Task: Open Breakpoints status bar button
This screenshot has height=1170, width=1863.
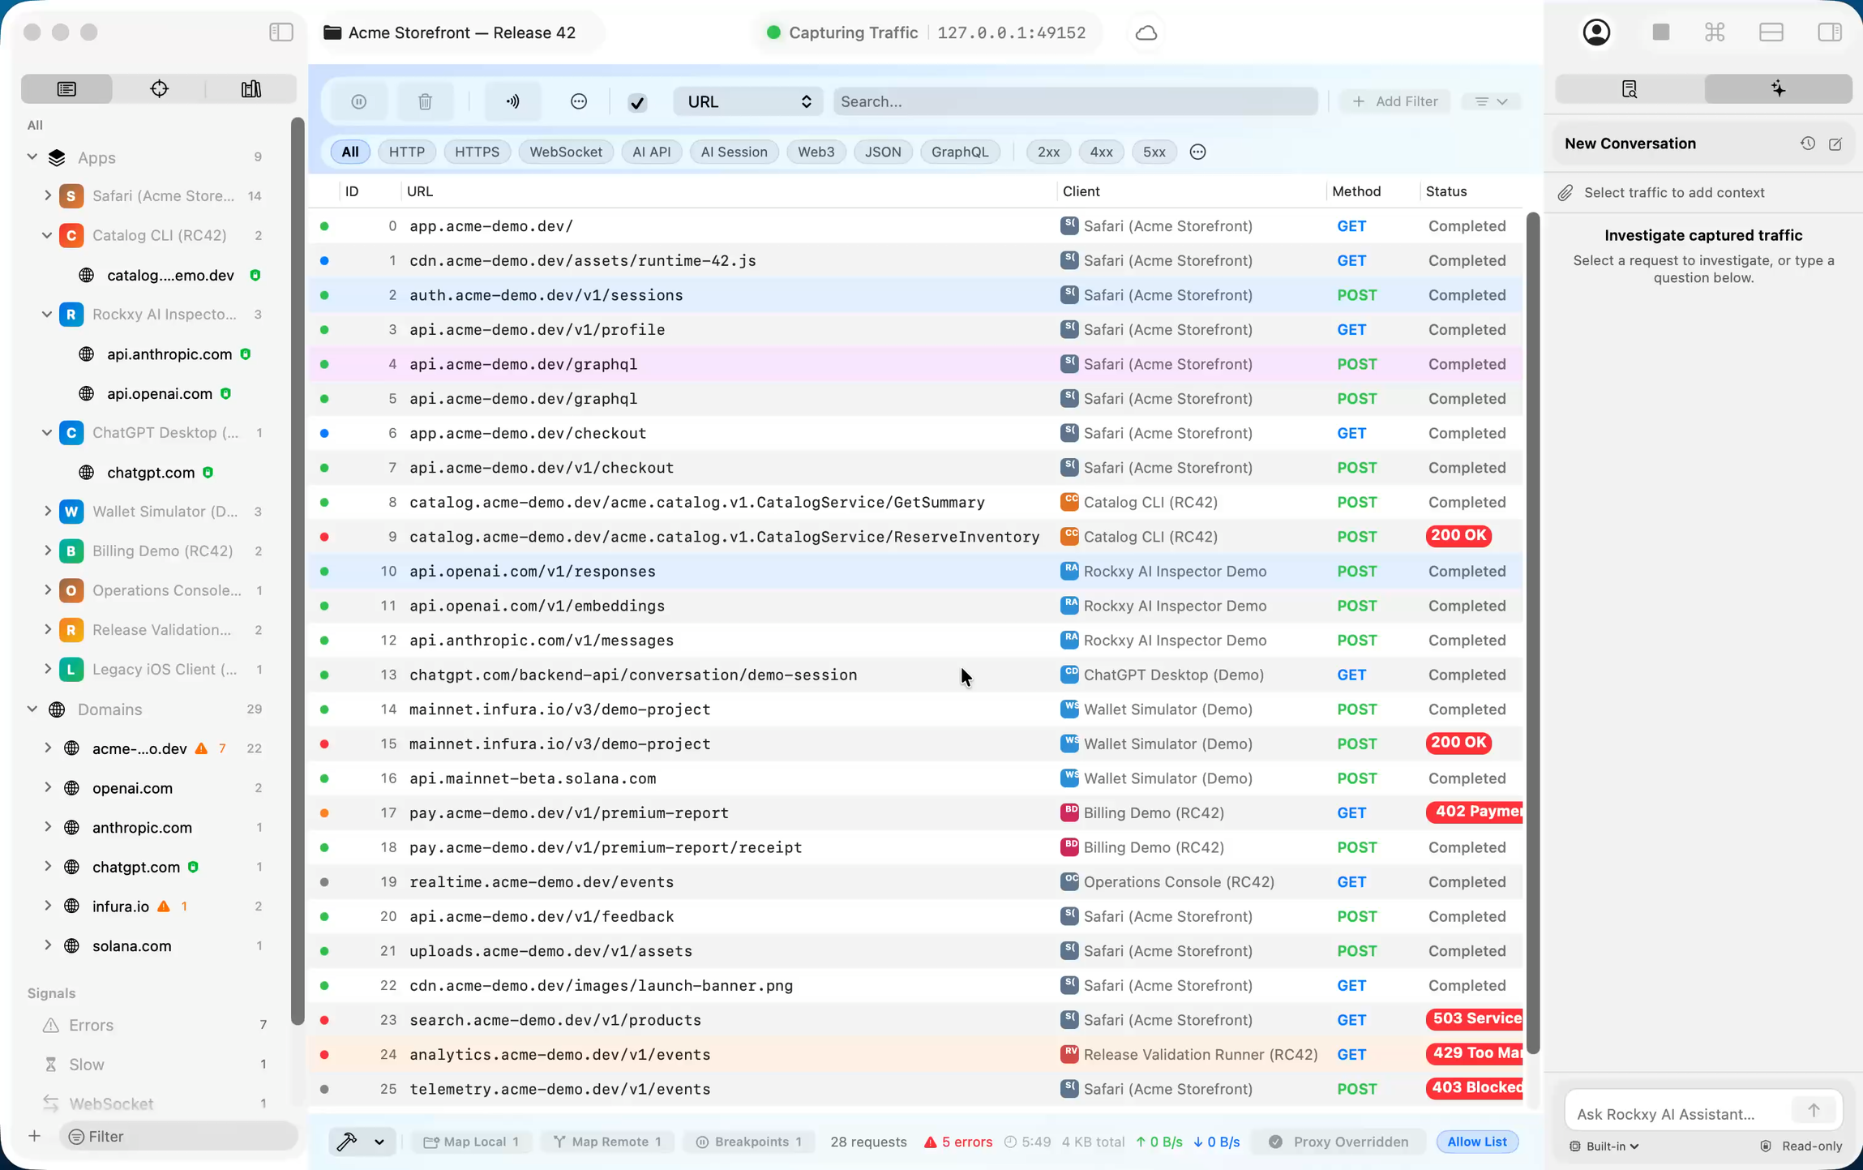Action: (x=749, y=1142)
